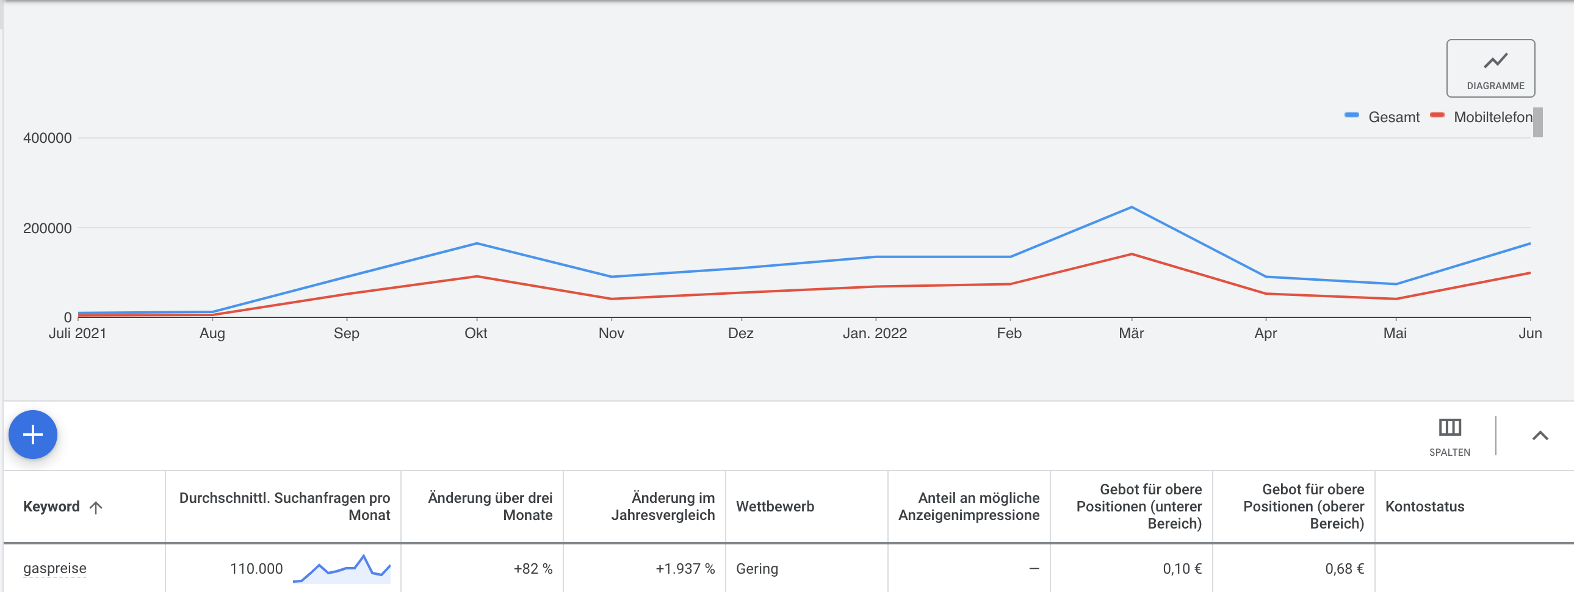The width and height of the screenshot is (1574, 592).
Task: Select the 110.000 search volume cell
Action: pyautogui.click(x=256, y=569)
